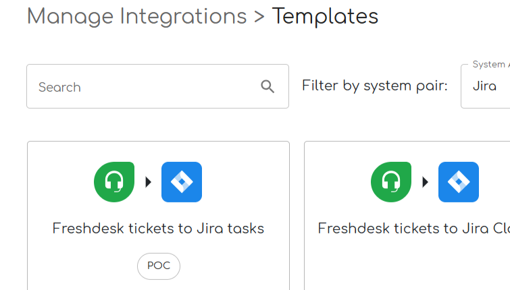Screen dimensions: 510x290
Task: Click arrow between icons in first card
Action: coord(148,182)
